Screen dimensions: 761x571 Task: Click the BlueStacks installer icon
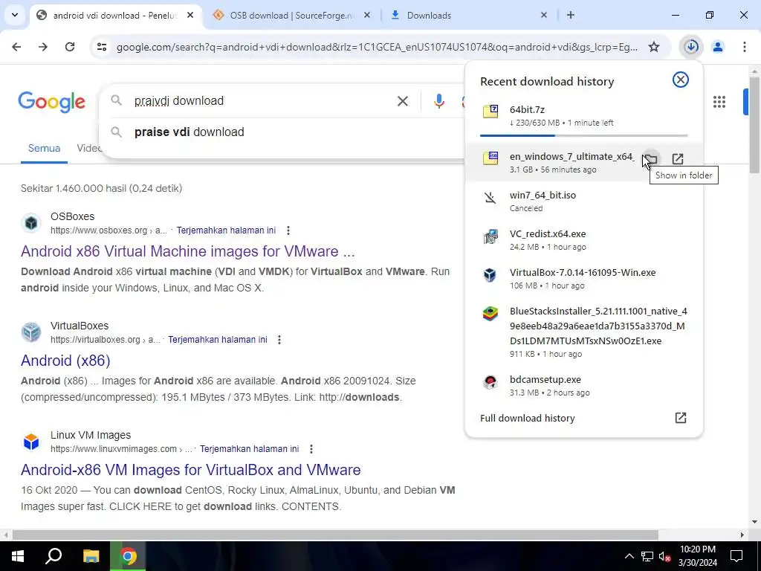490,314
